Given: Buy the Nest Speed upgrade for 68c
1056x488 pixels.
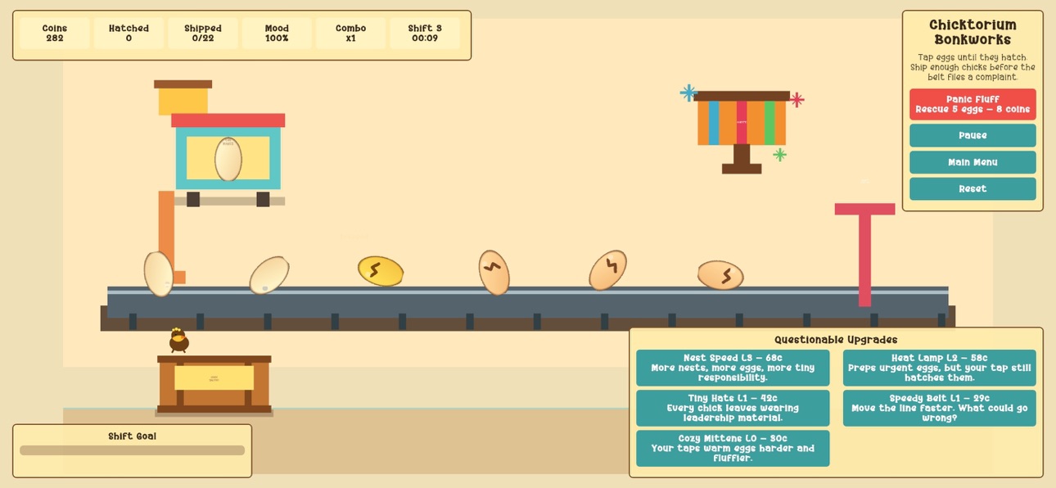Looking at the screenshot, I should point(733,368).
